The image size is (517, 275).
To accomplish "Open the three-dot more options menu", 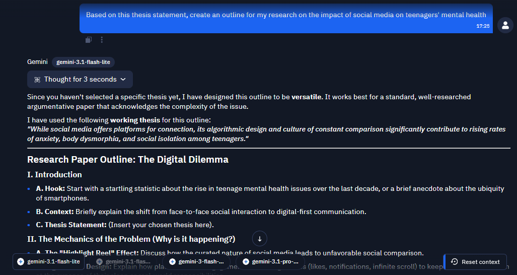I will 102,40.
